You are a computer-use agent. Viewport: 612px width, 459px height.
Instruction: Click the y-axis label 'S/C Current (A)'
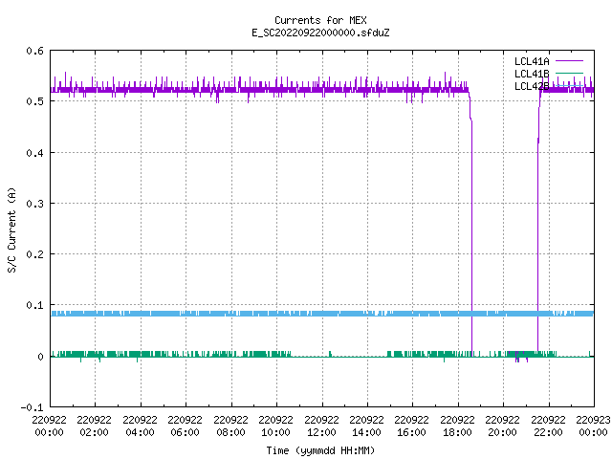point(12,229)
